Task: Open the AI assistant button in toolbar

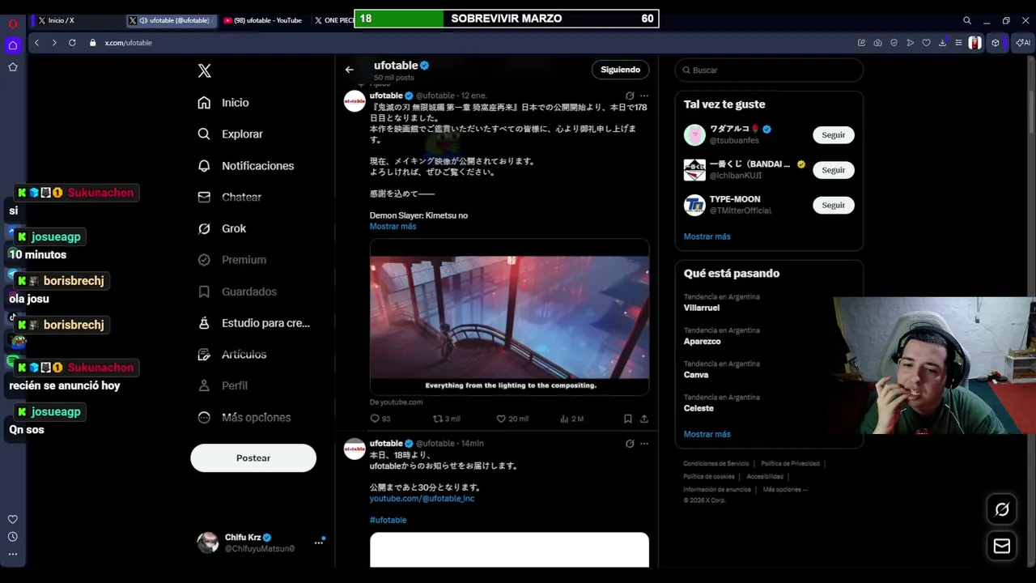Action: pyautogui.click(x=1023, y=43)
